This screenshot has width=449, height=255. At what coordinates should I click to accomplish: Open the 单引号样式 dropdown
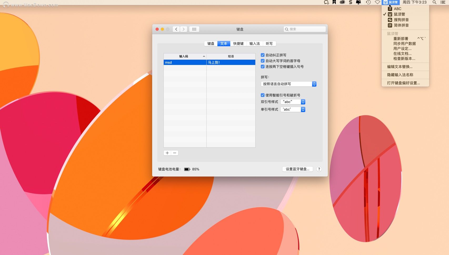293,109
